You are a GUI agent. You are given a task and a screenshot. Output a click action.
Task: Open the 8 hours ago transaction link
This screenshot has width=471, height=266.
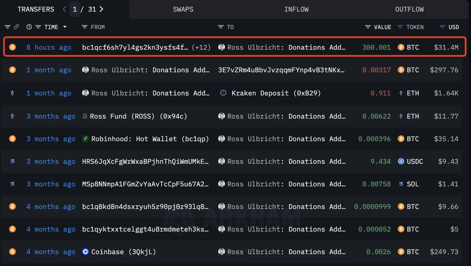[x=49, y=47]
